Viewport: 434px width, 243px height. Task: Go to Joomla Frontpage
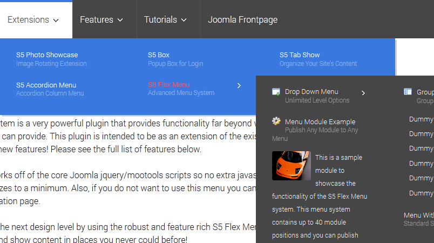(x=242, y=19)
